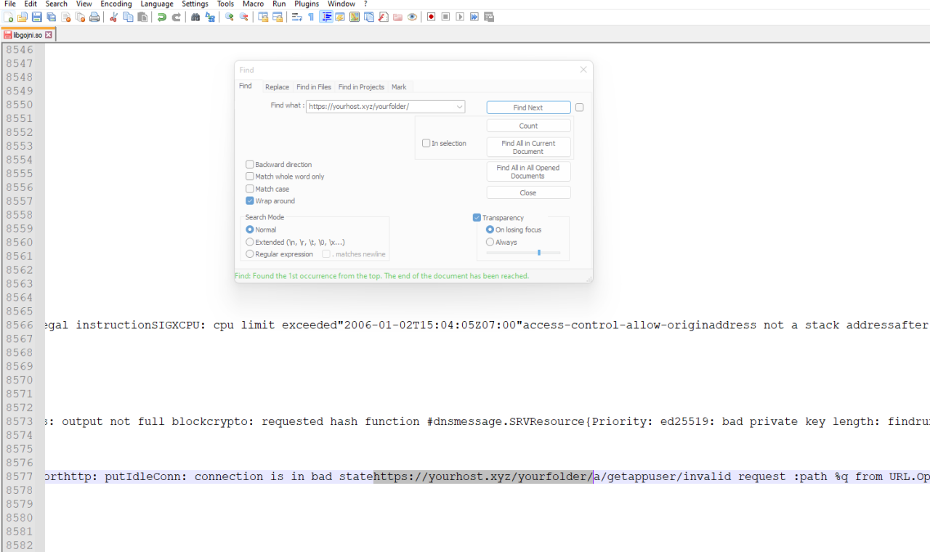This screenshot has width=930, height=552.
Task: Enable the Match case checkbox
Action: click(x=250, y=189)
